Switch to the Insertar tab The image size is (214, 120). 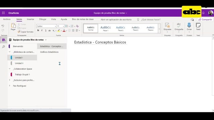[30, 19]
